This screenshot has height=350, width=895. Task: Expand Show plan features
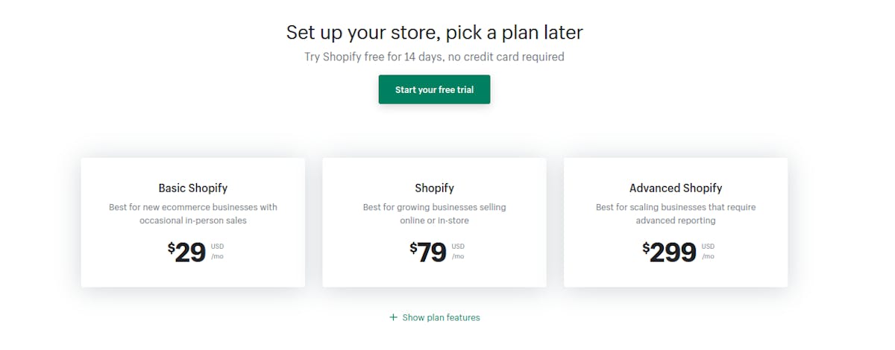(x=434, y=317)
